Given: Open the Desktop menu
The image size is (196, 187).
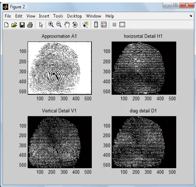Looking at the screenshot, I should pos(75,16).
